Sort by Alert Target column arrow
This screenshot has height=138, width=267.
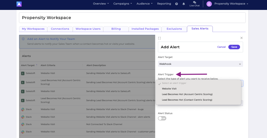point(37,65)
